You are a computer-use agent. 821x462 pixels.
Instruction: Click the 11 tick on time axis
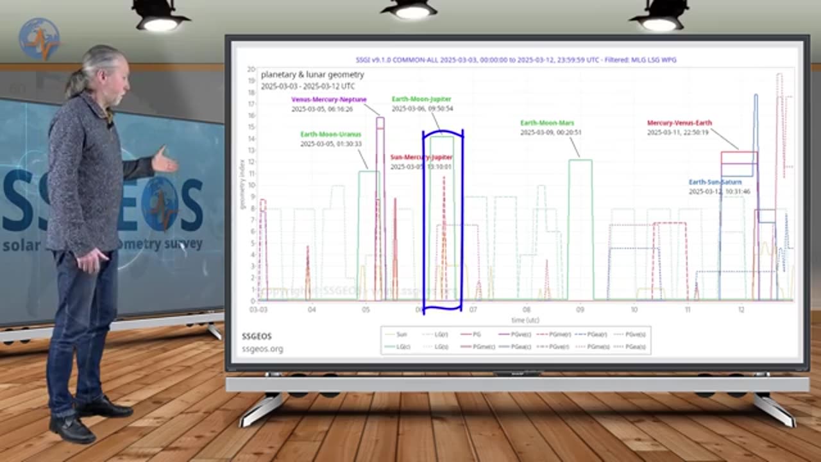[688, 310]
